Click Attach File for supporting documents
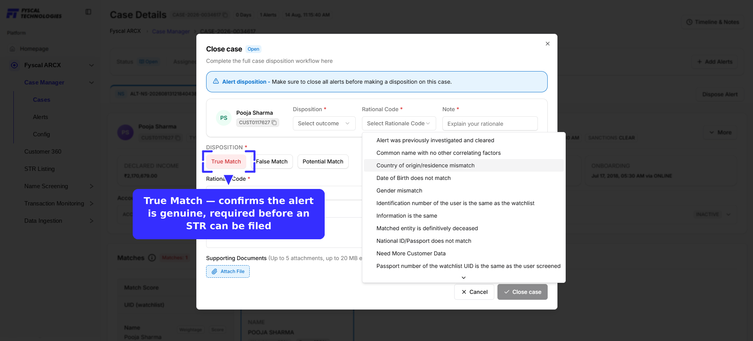The height and width of the screenshot is (341, 753). point(228,271)
